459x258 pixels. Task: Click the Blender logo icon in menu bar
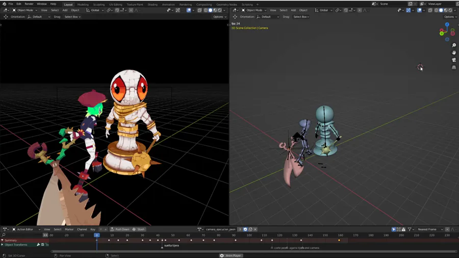tap(4, 4)
